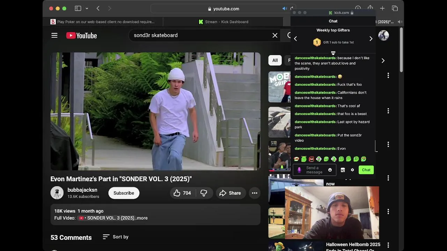The height and width of the screenshot is (251, 447).
Task: Insert the last heart-eyes green emote
Action: click(364, 159)
